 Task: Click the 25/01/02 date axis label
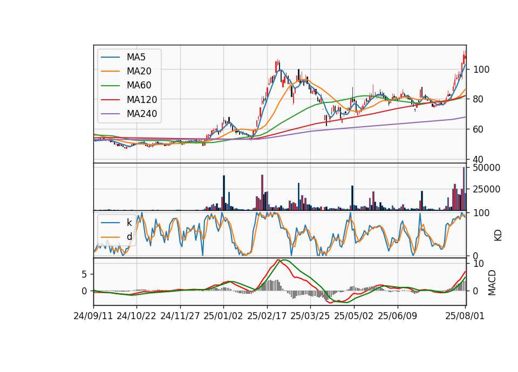tap(223, 316)
